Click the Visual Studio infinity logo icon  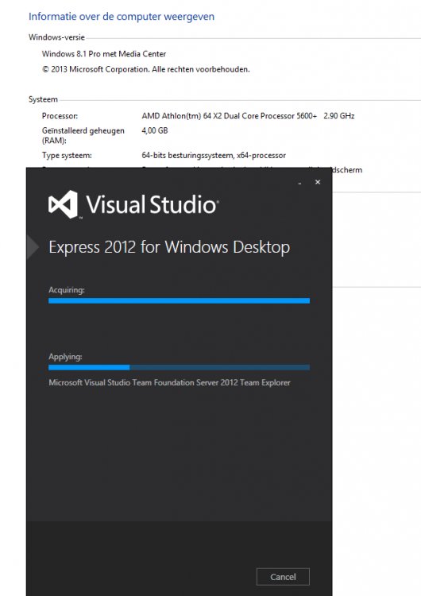(63, 204)
